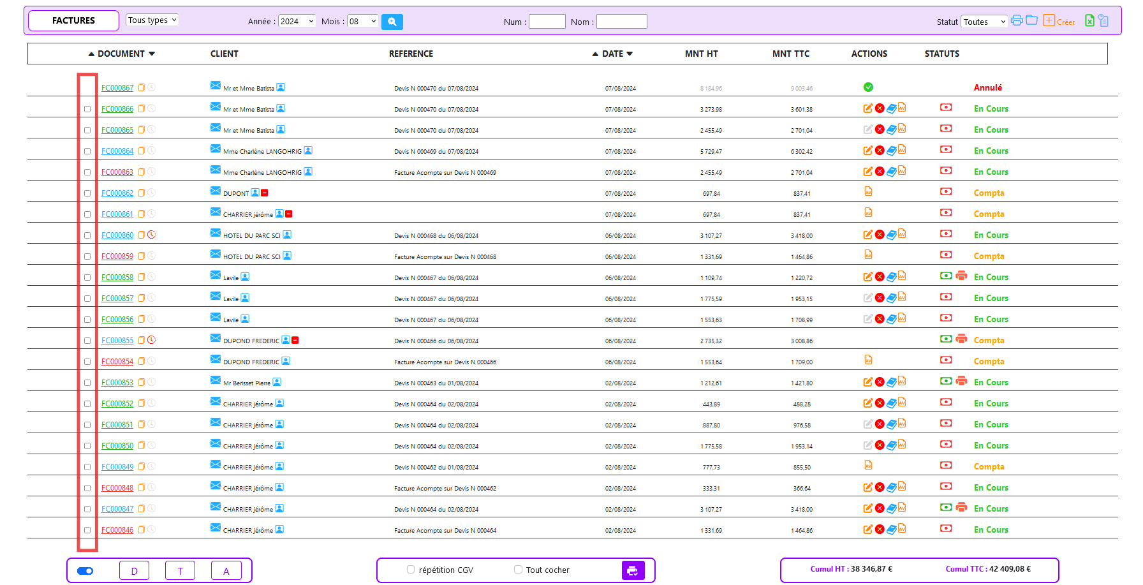Export to Excel with green X icon
The height and width of the screenshot is (585, 1143).
point(1089,20)
